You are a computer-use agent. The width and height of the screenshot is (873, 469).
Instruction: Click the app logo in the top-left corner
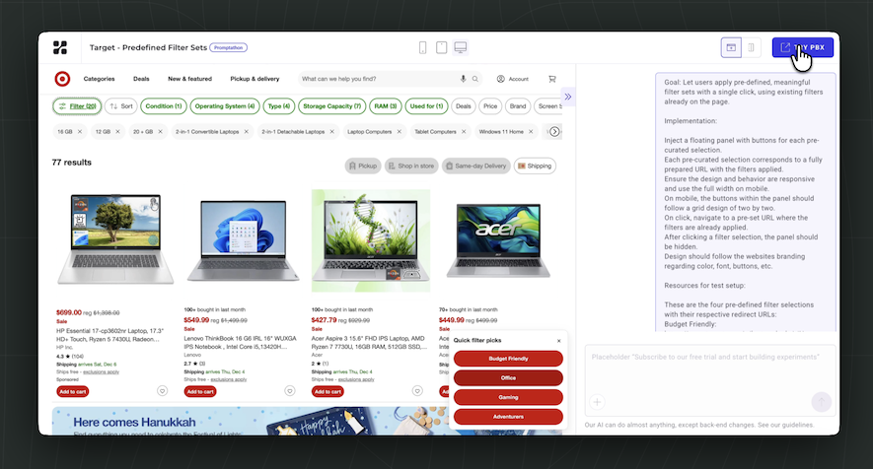click(x=60, y=48)
